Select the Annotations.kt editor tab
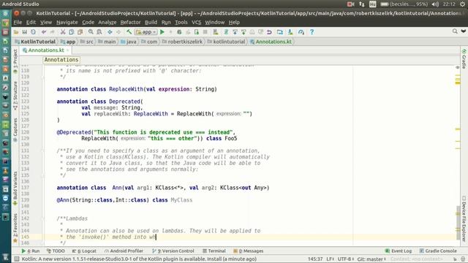Viewport: 468px width, 263px height. 45,50
